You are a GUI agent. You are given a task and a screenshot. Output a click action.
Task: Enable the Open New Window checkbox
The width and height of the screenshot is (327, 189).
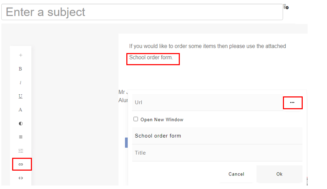(x=136, y=119)
